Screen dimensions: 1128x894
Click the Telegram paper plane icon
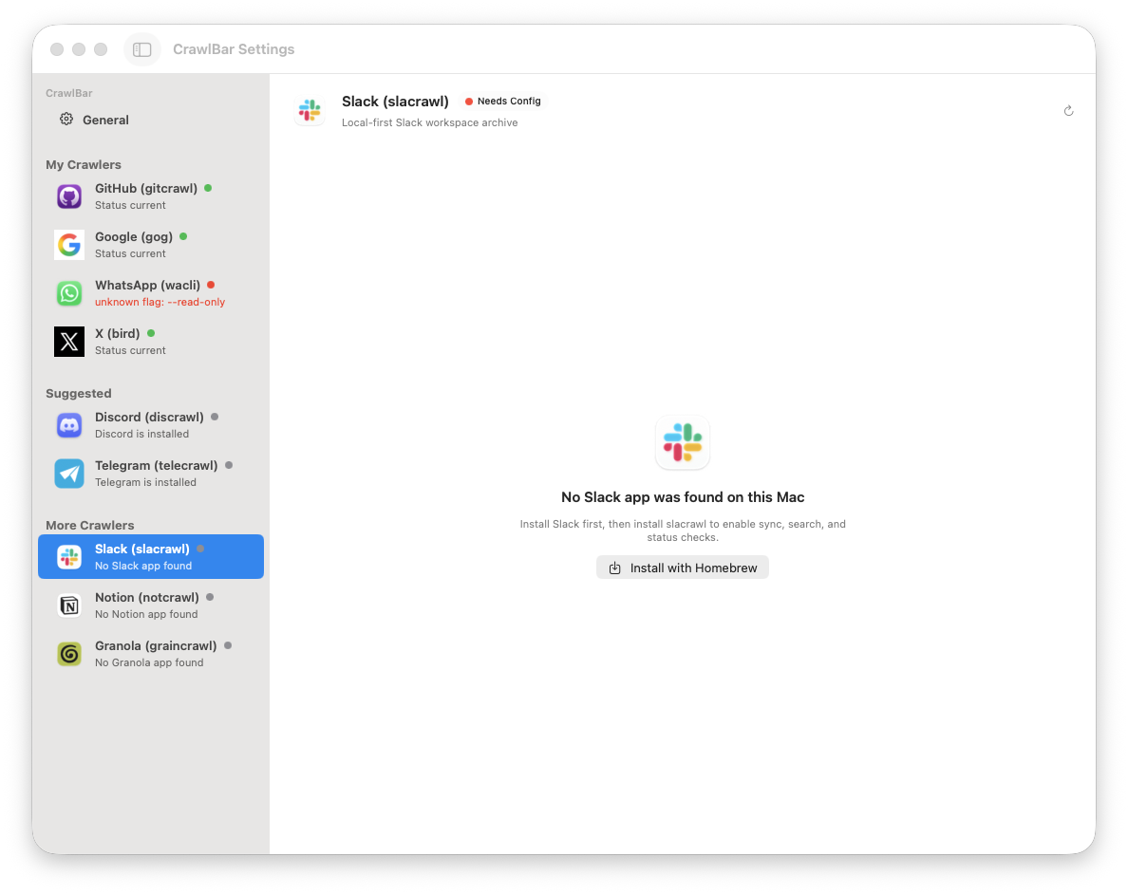coord(69,474)
